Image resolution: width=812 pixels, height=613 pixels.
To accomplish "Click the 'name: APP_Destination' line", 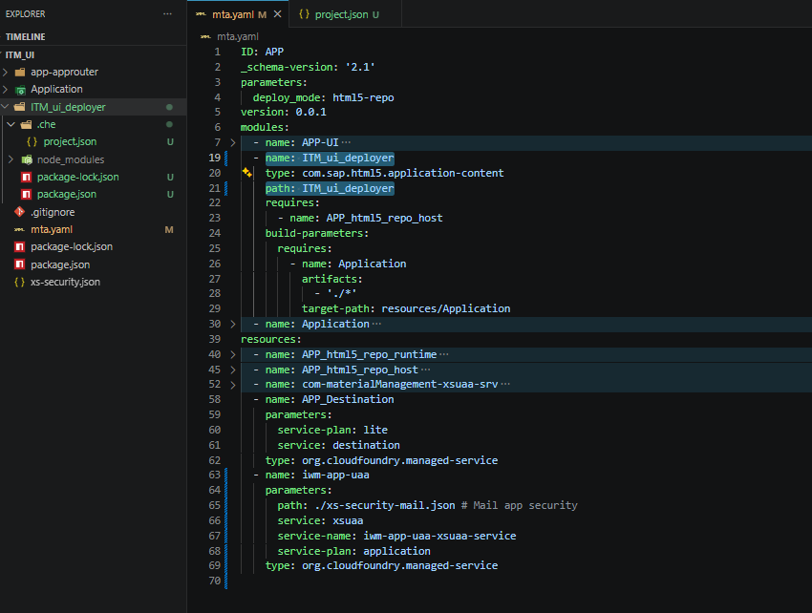I will pyautogui.click(x=330, y=399).
